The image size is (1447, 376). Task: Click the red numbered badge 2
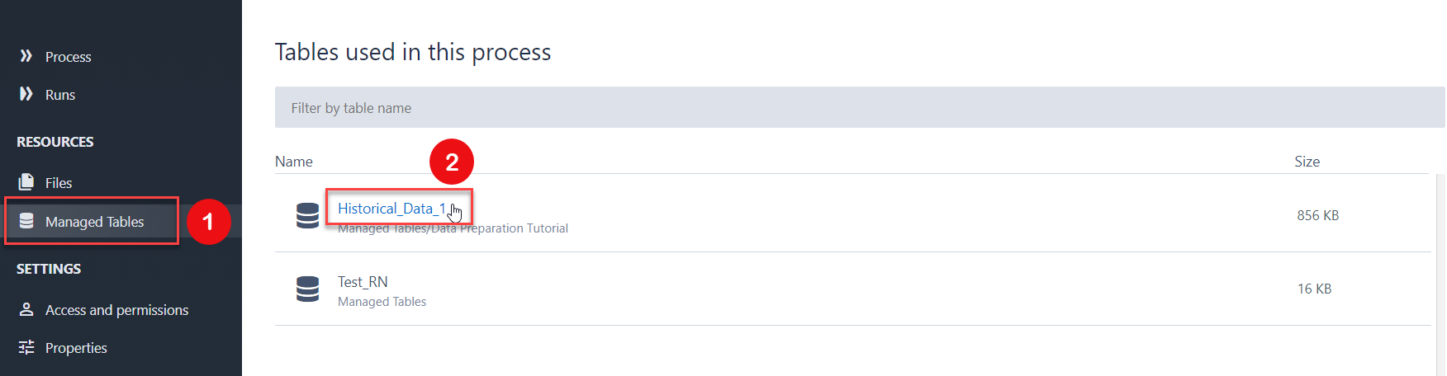[452, 162]
